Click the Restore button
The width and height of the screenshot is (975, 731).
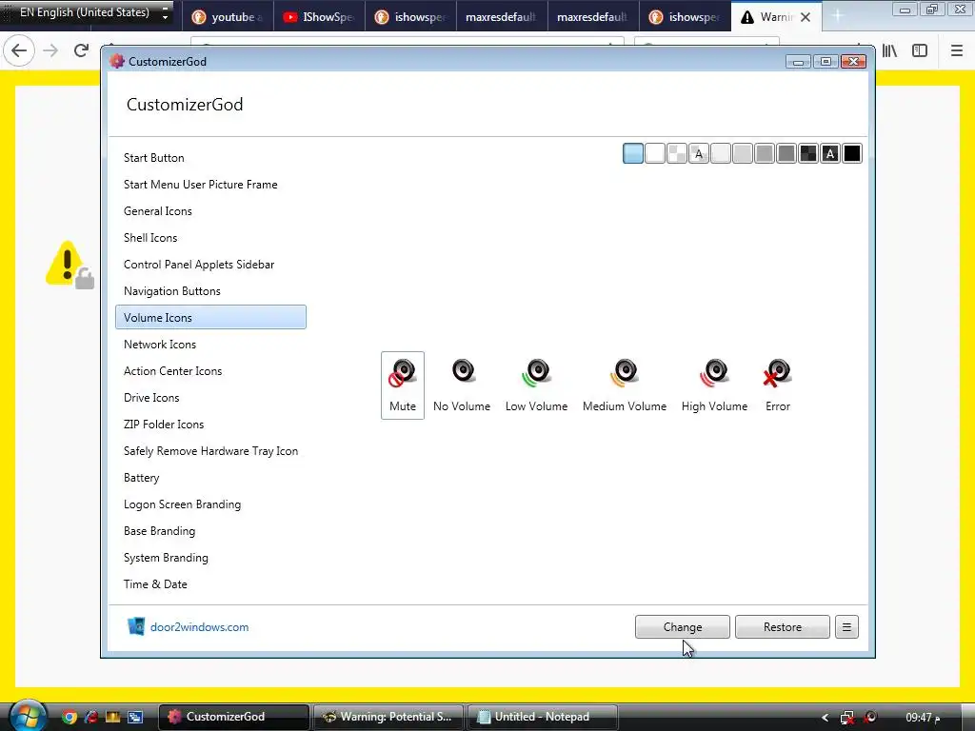coord(783,626)
